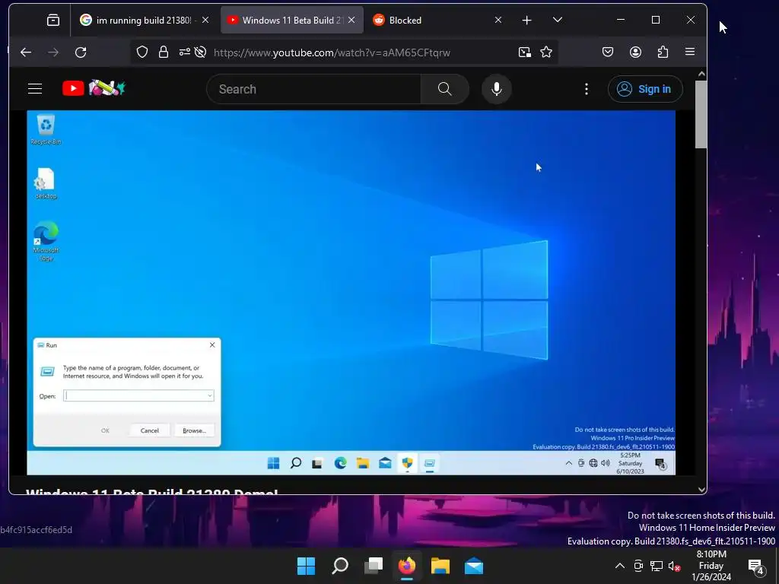Click the Firefox taskbar icon

407,566
